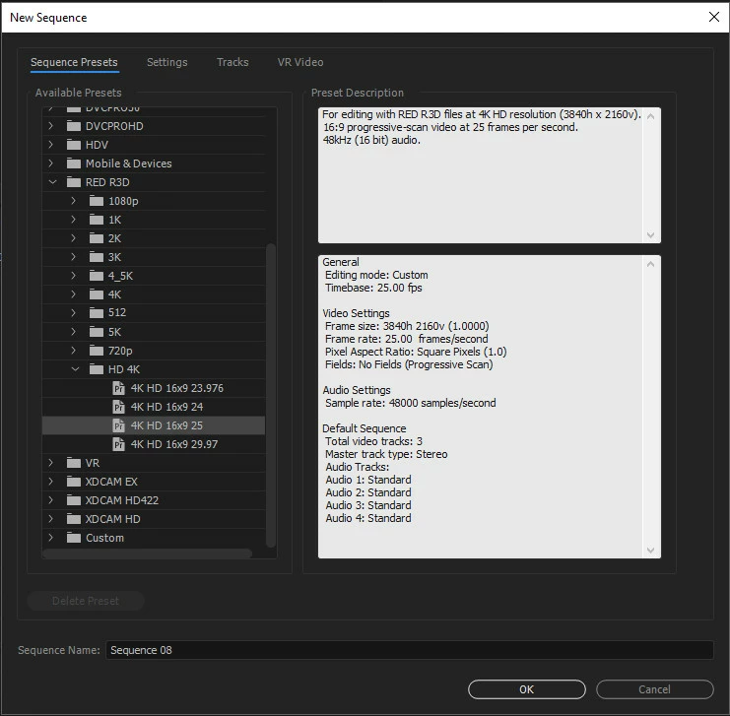Click down arrow in General settings box
This screenshot has height=716, width=730.
click(651, 551)
